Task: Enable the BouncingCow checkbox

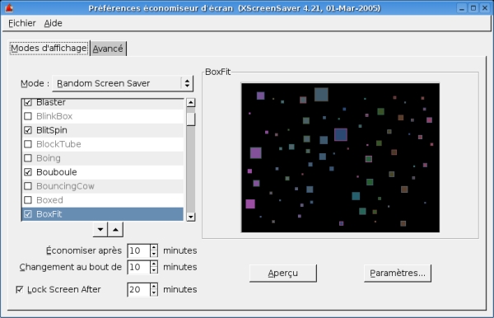Action: click(28, 186)
